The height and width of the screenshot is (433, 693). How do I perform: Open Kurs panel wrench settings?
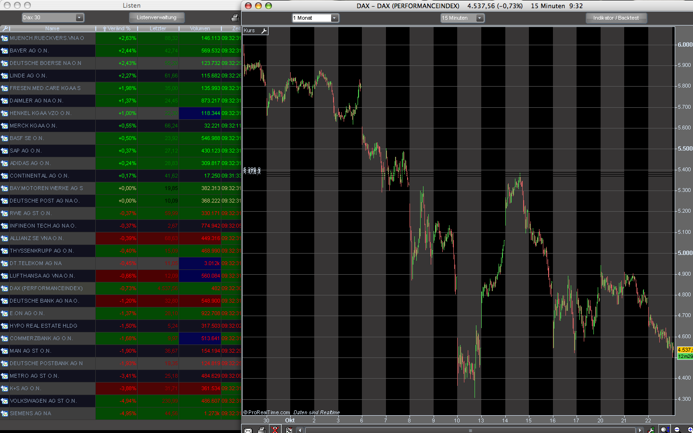(264, 31)
